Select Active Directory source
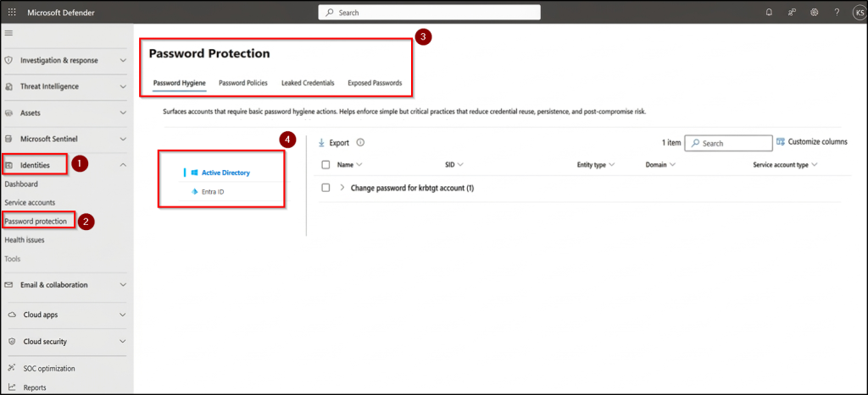The height and width of the screenshot is (395, 868). 225,173
